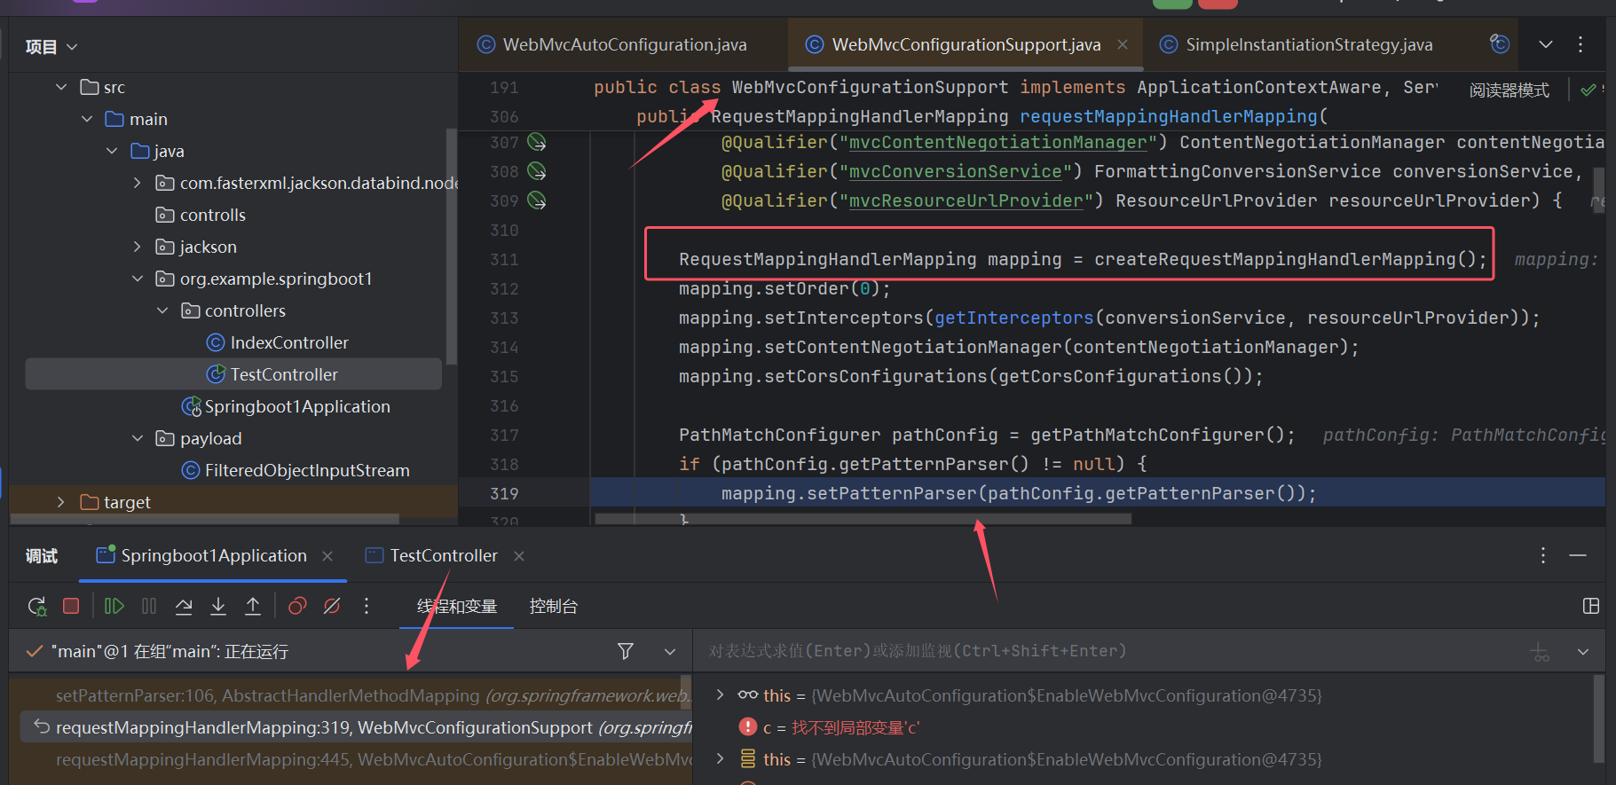The height and width of the screenshot is (785, 1616).
Task: Collapse the src folder
Action: 61,87
